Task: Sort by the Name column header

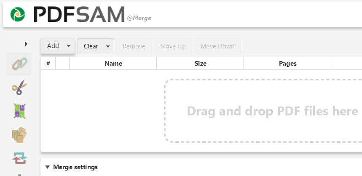Action: (x=113, y=64)
